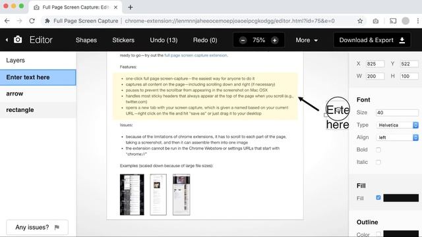Open the Shapes menu
The image size is (422, 237).
point(86,40)
